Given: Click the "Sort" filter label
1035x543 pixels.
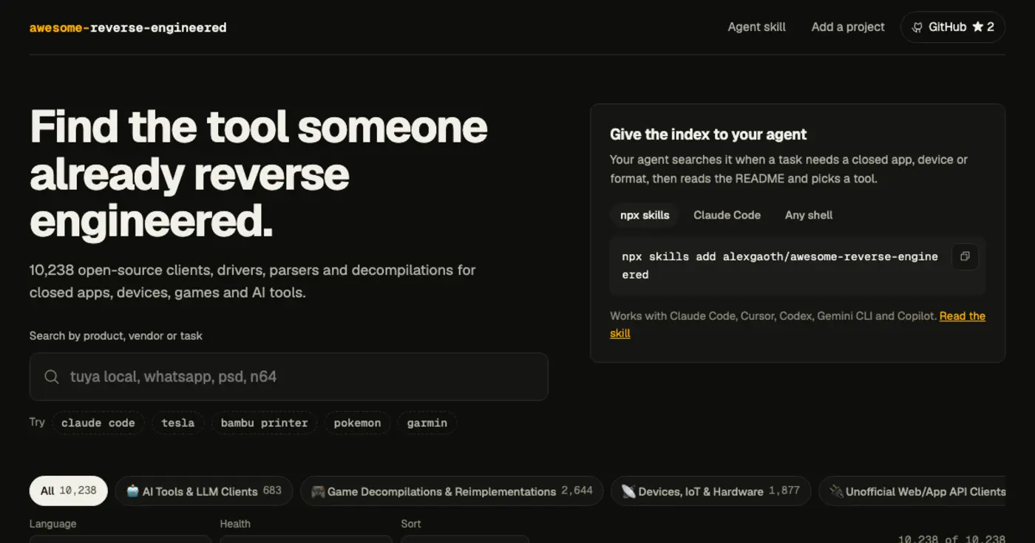Looking at the screenshot, I should [411, 524].
